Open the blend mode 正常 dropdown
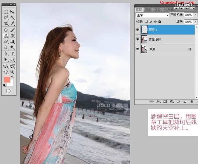Screen dimensions: 198x164 pos(152,15)
